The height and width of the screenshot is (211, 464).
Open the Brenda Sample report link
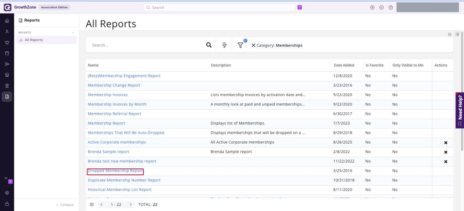(109, 152)
